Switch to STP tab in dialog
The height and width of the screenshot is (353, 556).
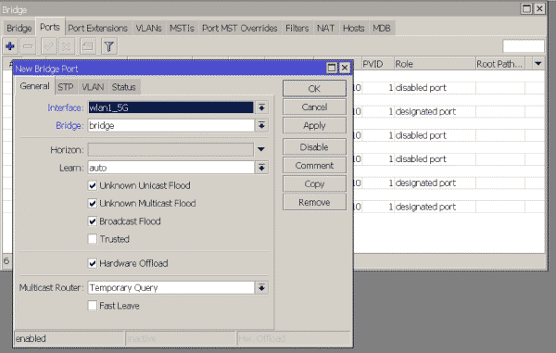point(66,87)
